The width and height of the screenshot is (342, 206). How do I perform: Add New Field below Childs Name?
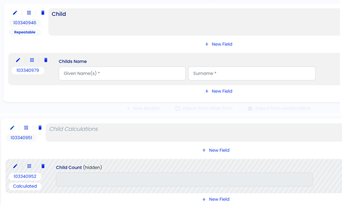point(218,91)
